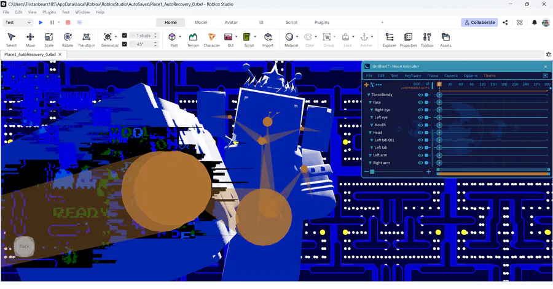The height and width of the screenshot is (289, 553).
Task: Open the Properties panel
Action: (408, 40)
